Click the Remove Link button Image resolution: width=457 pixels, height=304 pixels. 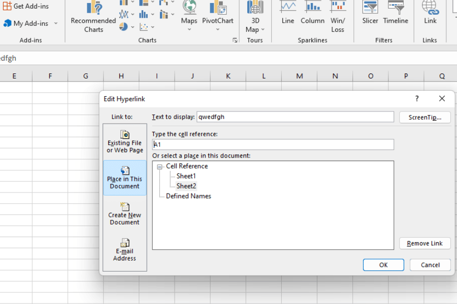[425, 243]
